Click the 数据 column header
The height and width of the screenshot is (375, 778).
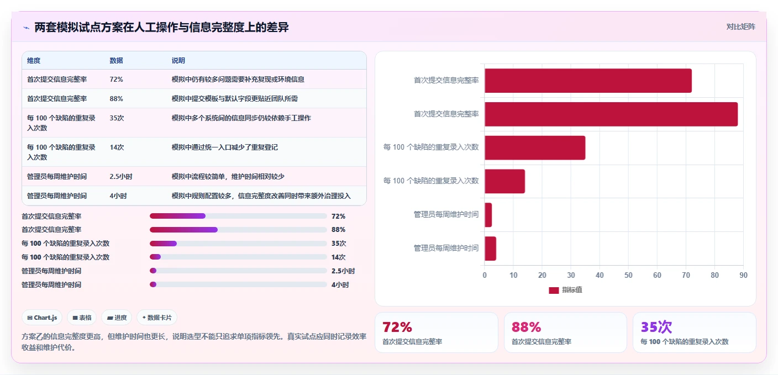pyautogui.click(x=117, y=60)
